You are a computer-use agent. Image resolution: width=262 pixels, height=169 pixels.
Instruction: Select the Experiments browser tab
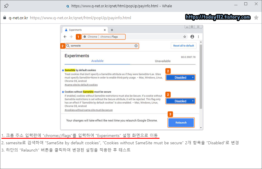[x=85, y=30]
